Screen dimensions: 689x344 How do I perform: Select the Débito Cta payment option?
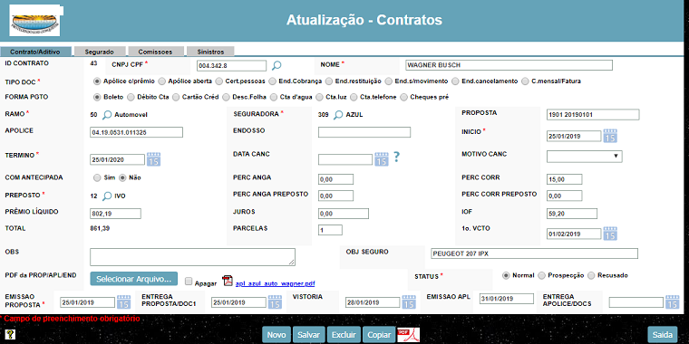click(x=131, y=97)
